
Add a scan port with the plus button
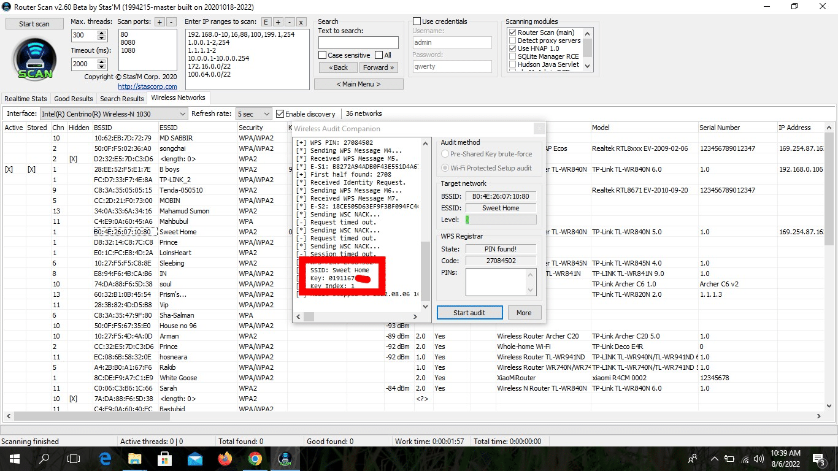[160, 22]
